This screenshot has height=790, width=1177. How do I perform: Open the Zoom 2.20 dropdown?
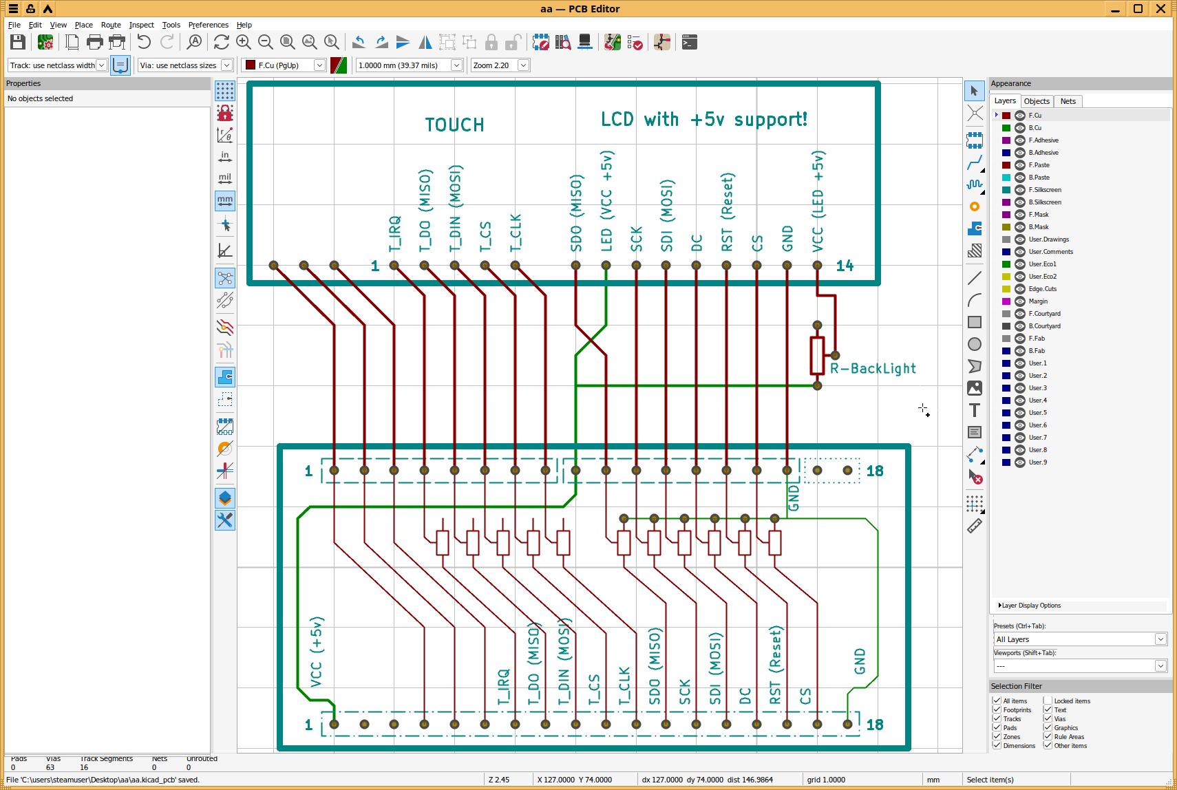click(522, 65)
